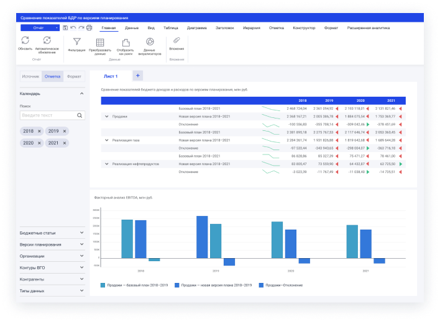
Task: Collapse the Реализация газа row group
Action: tap(107, 140)
